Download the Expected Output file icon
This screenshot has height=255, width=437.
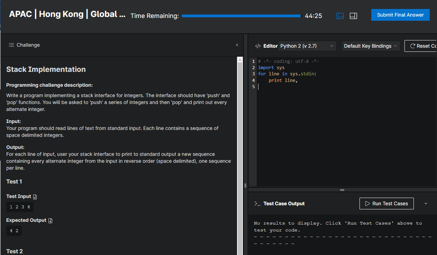click(50, 220)
